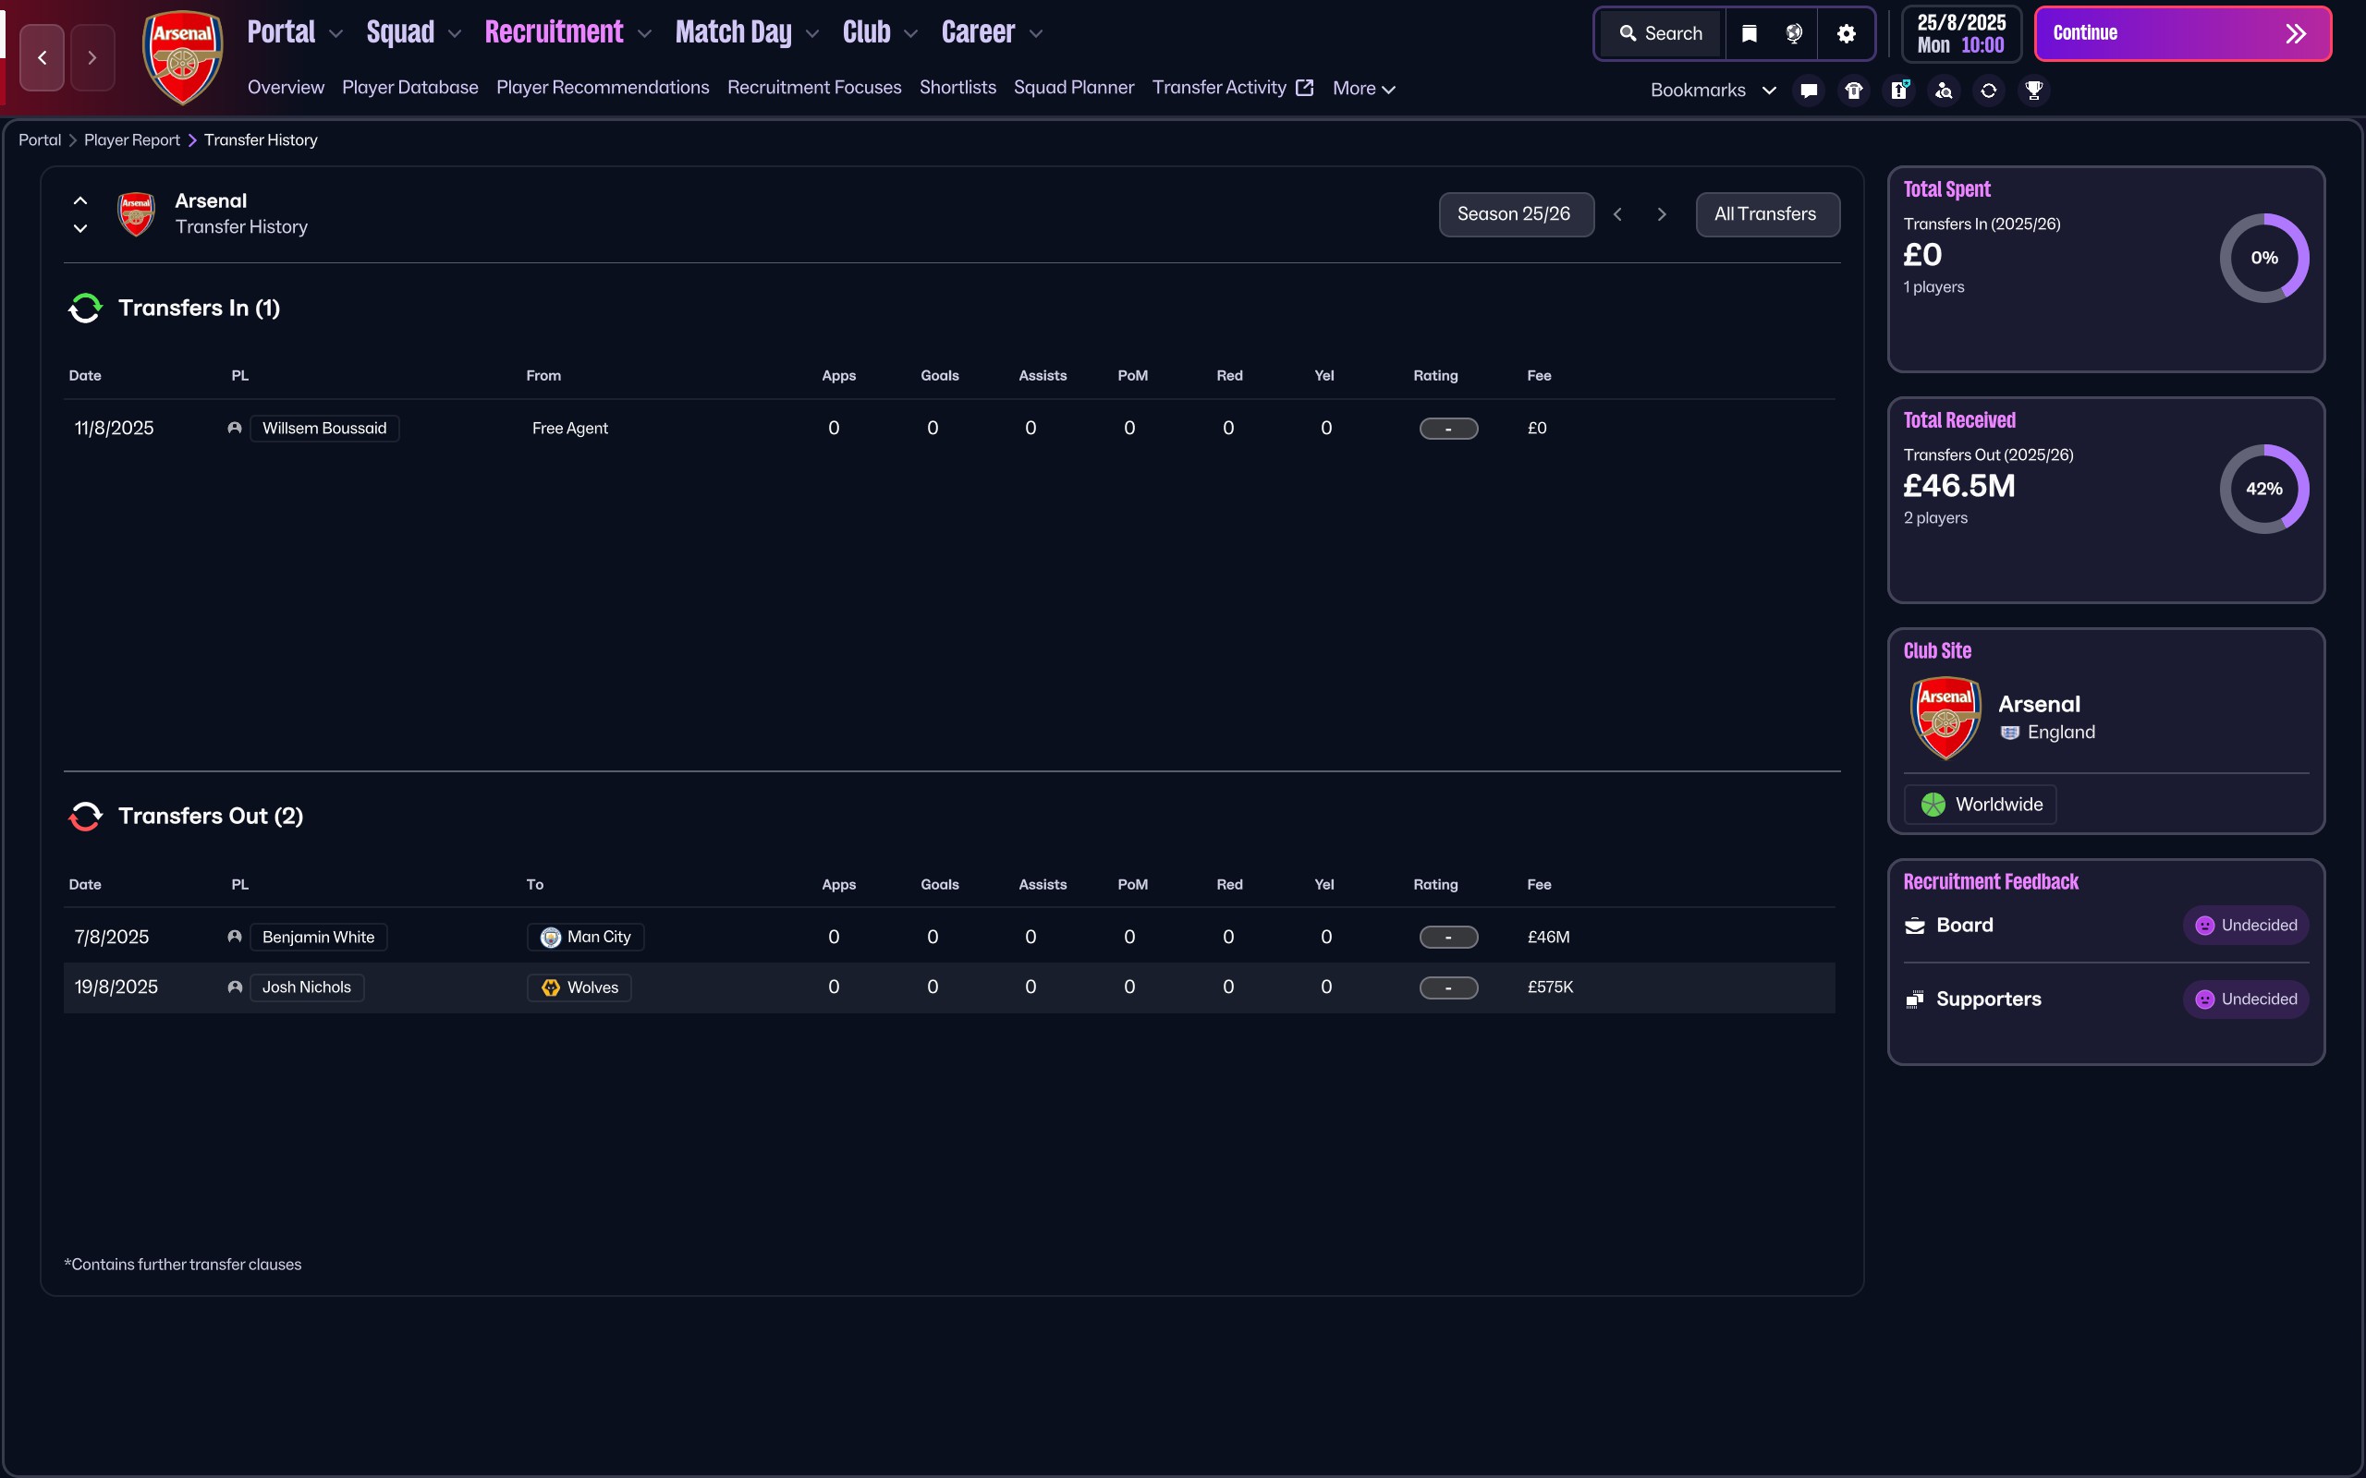Click the bookmark flag icon near Search
This screenshot has width=2366, height=1478.
tap(1750, 33)
